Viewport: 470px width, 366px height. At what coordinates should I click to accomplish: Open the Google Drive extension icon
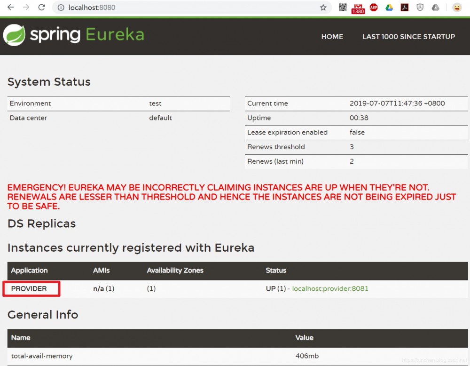389,7
